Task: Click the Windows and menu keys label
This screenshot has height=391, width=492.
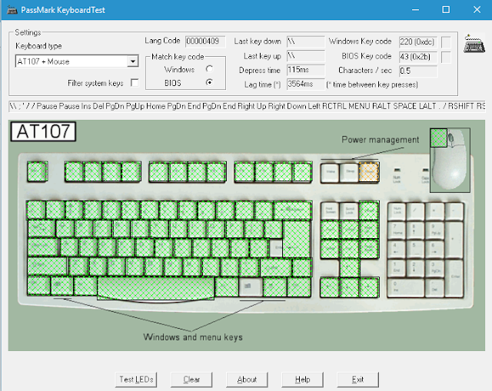Action: click(x=193, y=337)
